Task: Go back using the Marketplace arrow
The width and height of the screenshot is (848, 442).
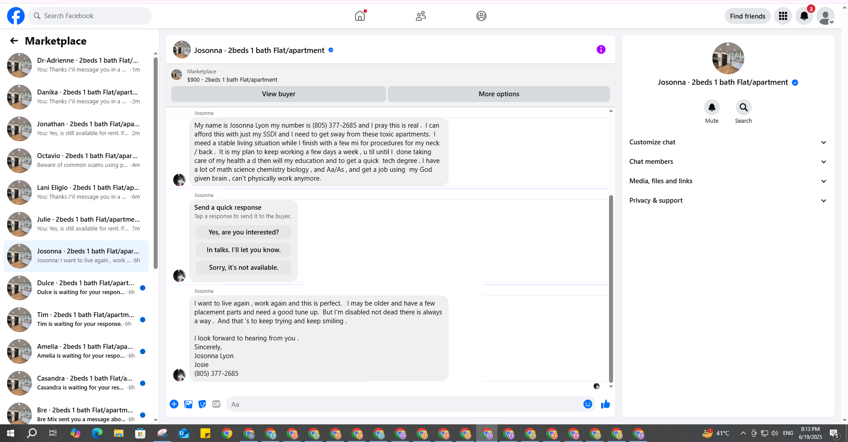Action: 14,41
